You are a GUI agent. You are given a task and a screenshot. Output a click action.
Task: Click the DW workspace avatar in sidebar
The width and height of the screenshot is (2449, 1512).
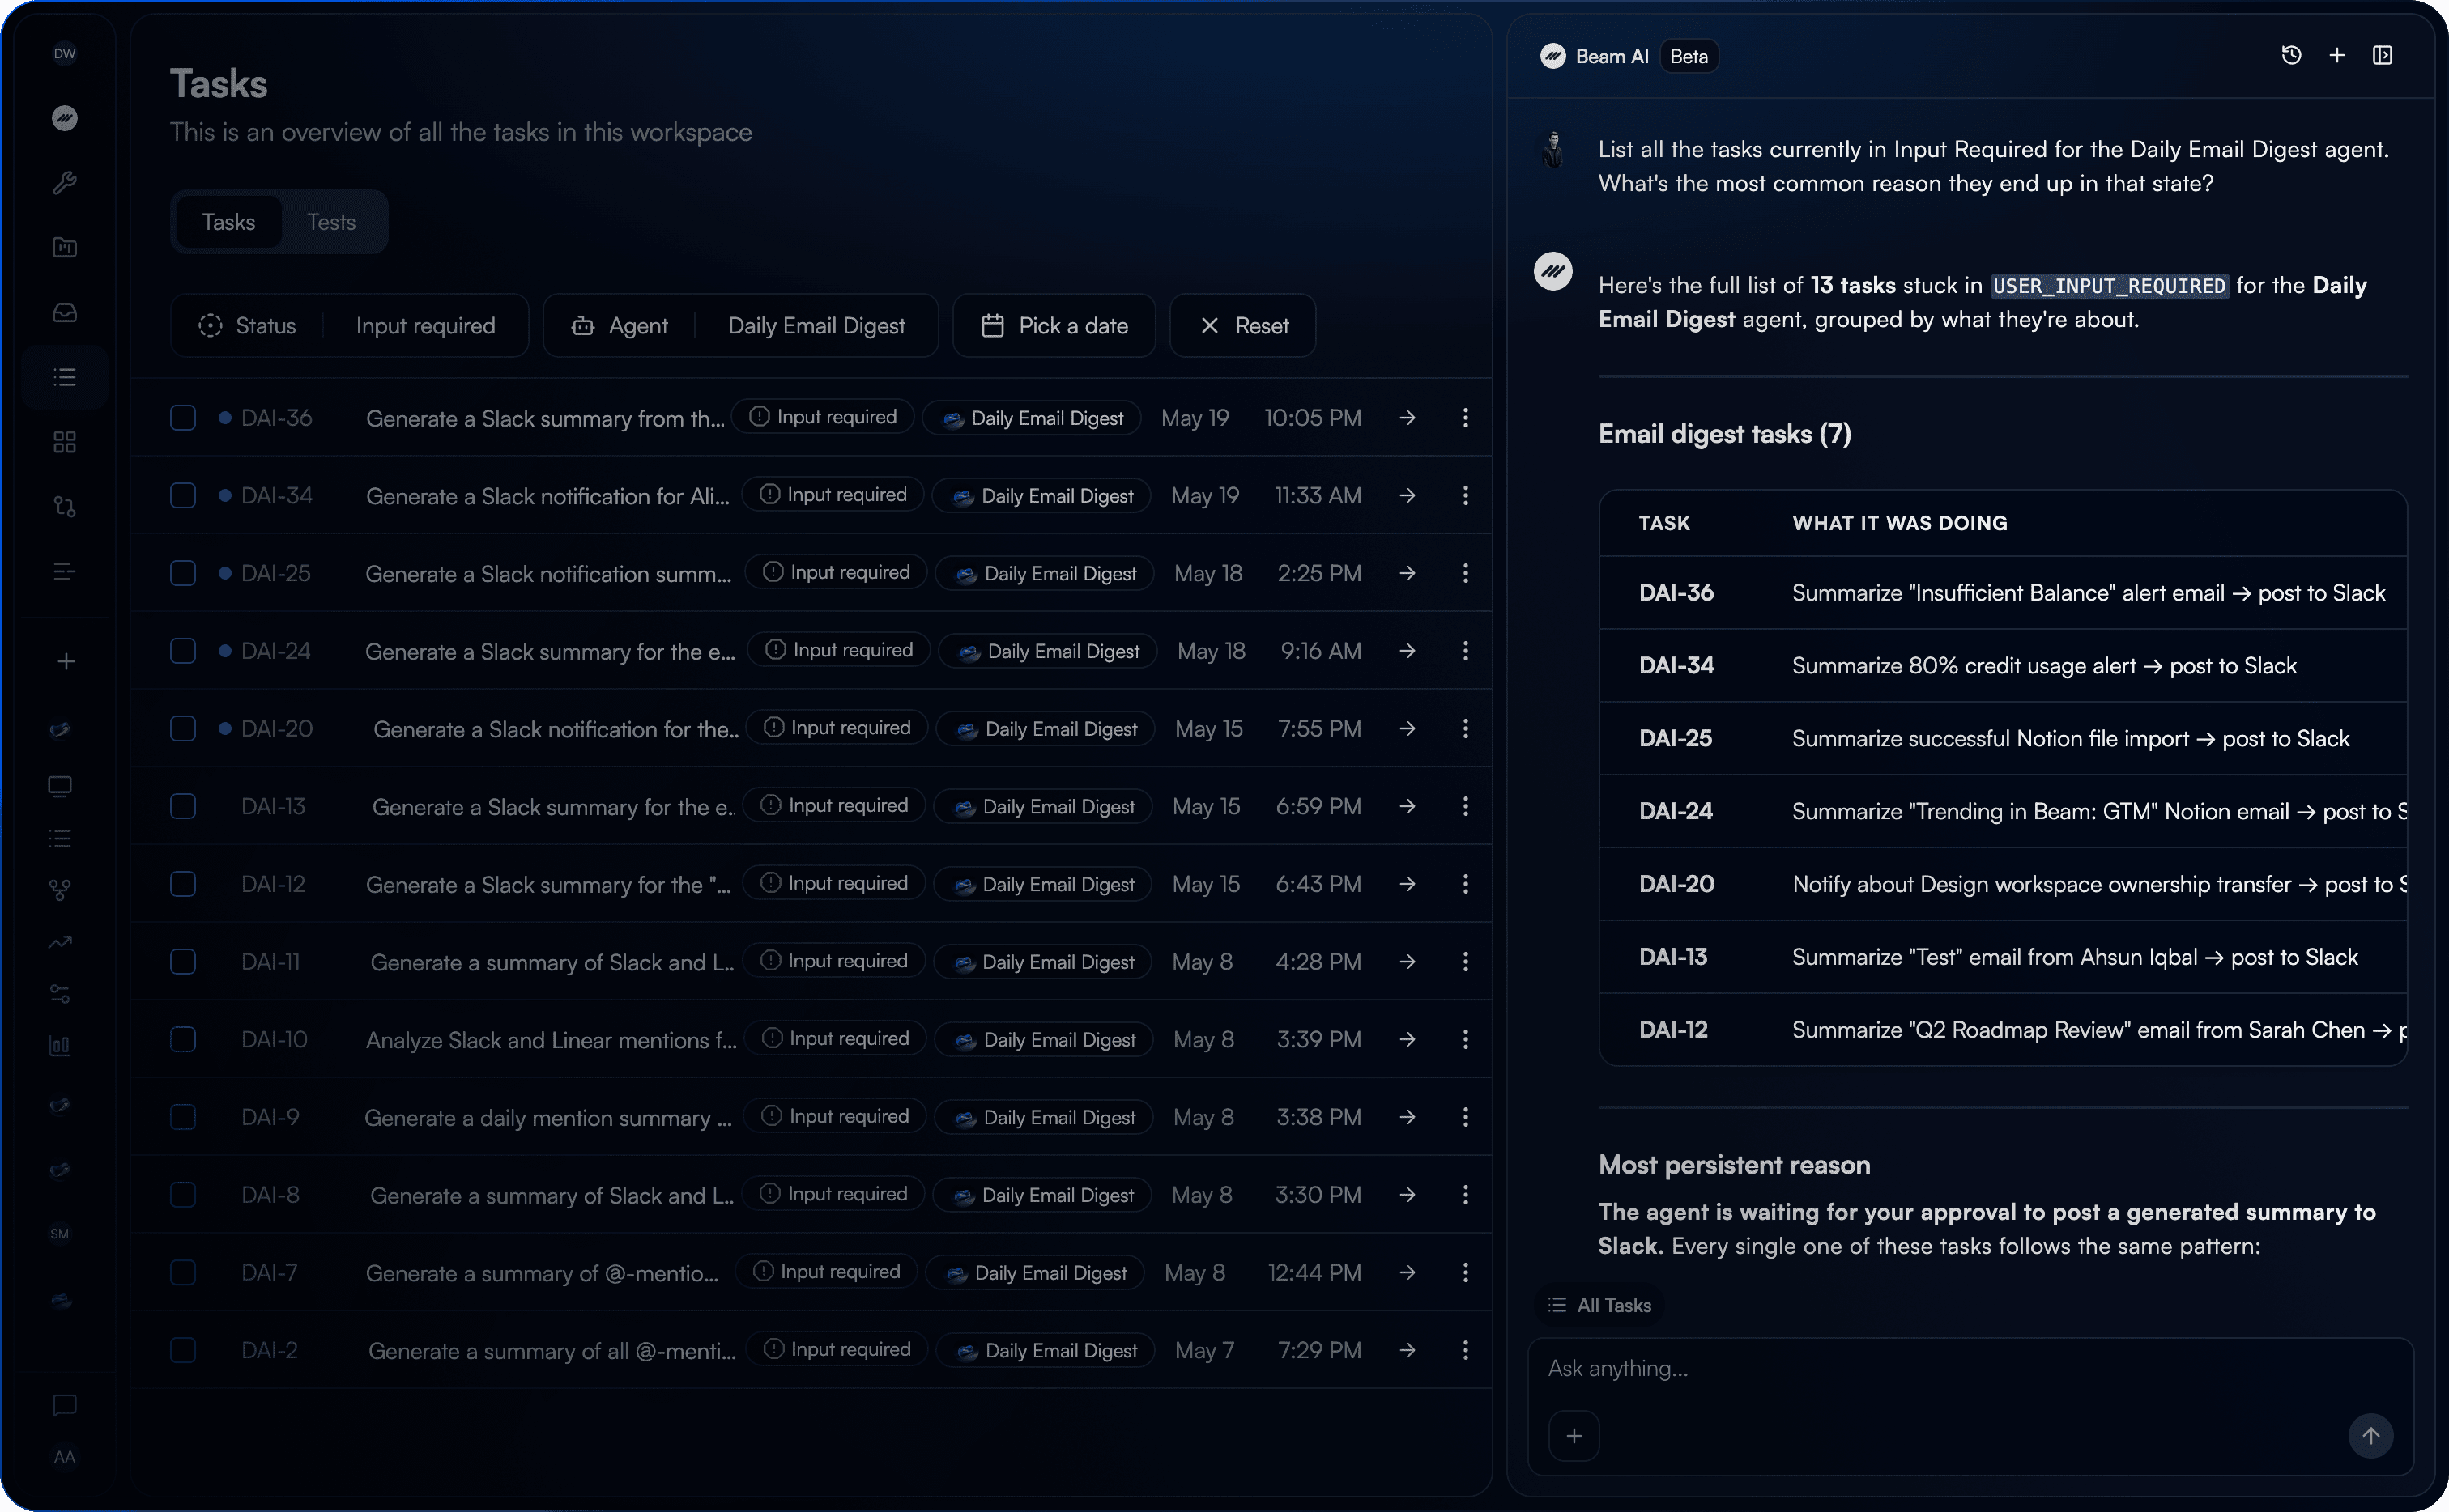[65, 54]
